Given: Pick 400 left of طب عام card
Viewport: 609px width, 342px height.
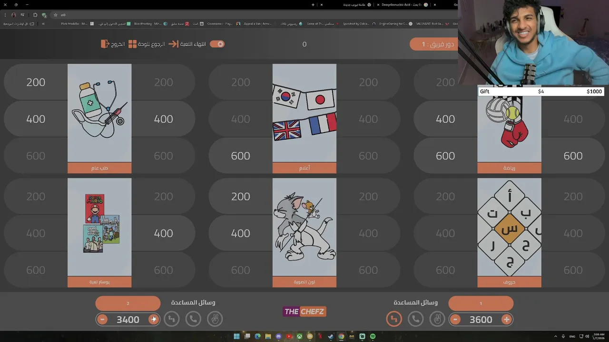Looking at the screenshot, I should click(x=36, y=119).
